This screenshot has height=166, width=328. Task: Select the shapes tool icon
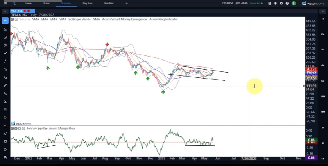coord(5,70)
